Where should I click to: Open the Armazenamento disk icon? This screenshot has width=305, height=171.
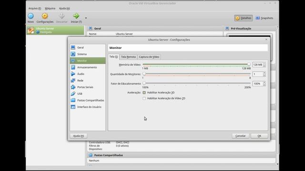pyautogui.click(x=73, y=67)
